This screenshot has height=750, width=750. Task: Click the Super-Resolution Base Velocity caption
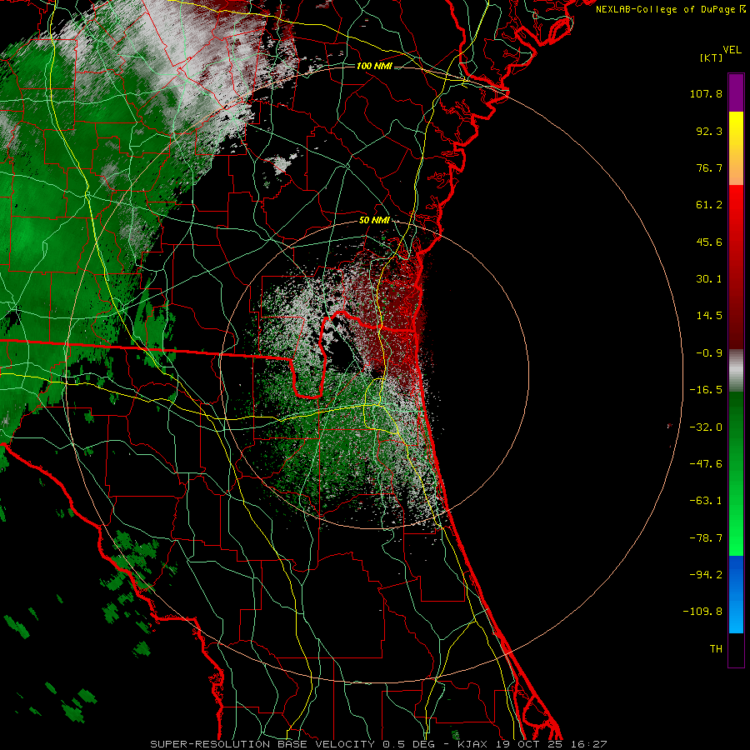[x=378, y=744]
